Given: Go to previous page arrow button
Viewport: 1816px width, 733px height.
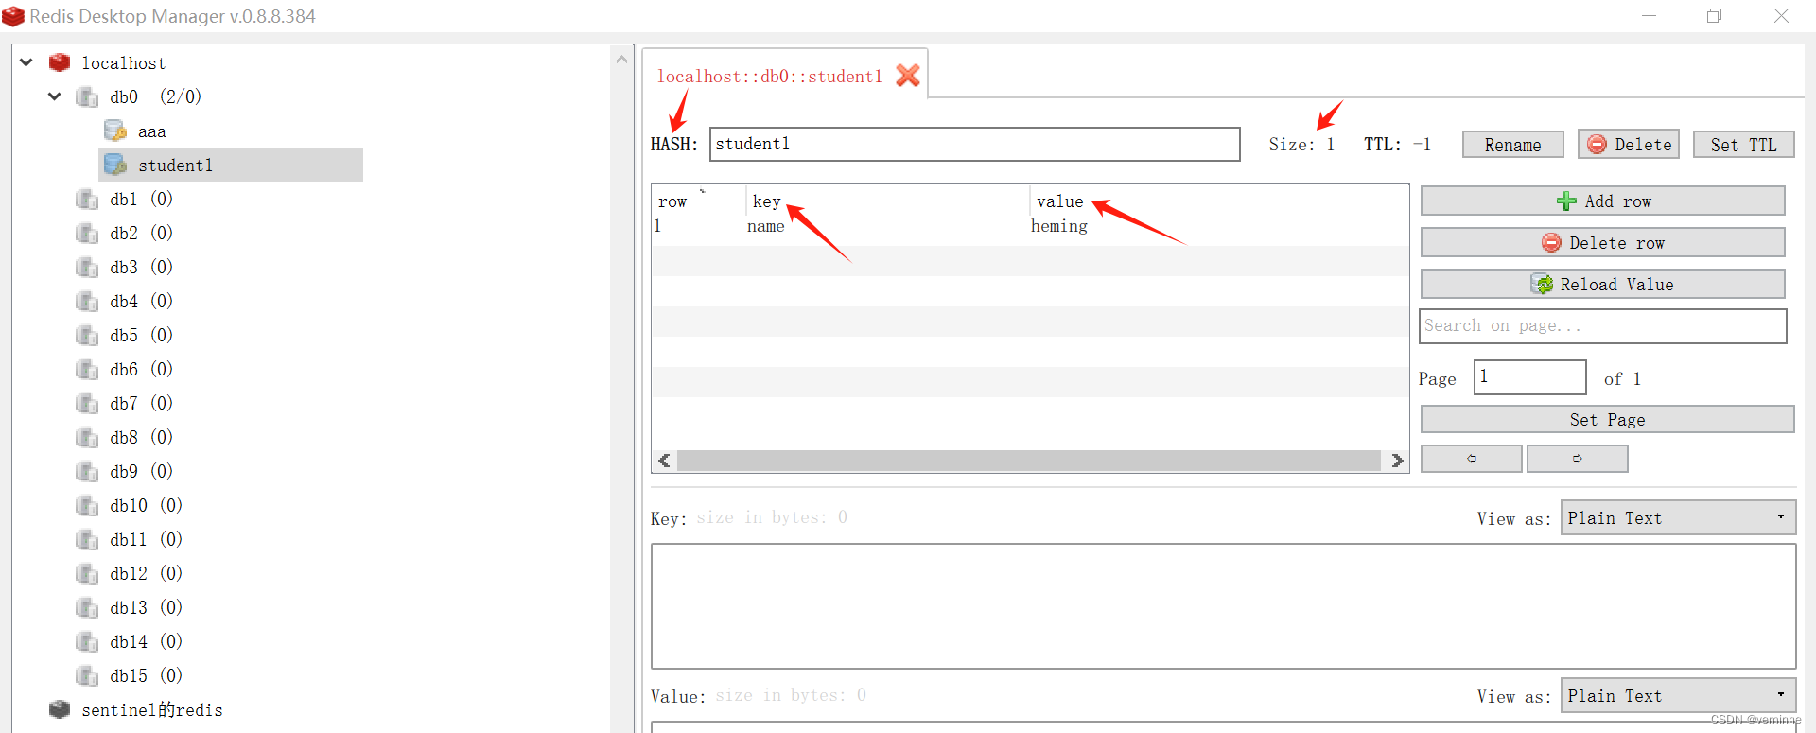Looking at the screenshot, I should [1472, 459].
